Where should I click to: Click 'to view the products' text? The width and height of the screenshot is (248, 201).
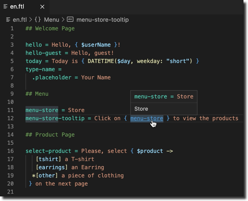(x=206, y=118)
